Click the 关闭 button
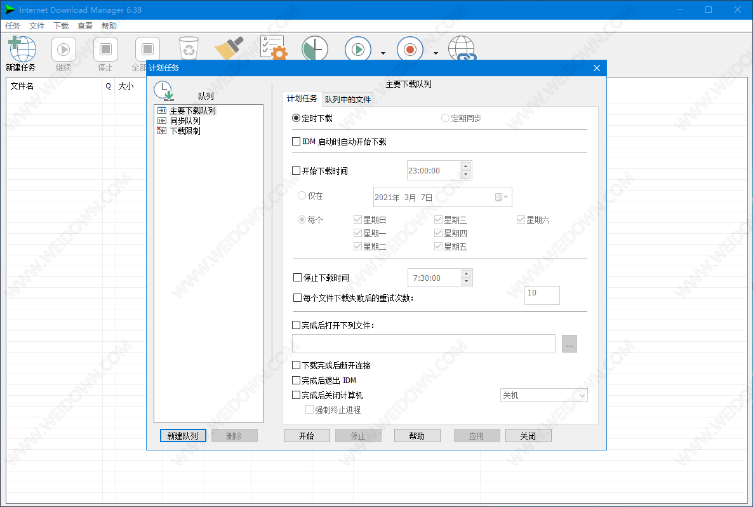The width and height of the screenshot is (753, 507). [x=528, y=436]
